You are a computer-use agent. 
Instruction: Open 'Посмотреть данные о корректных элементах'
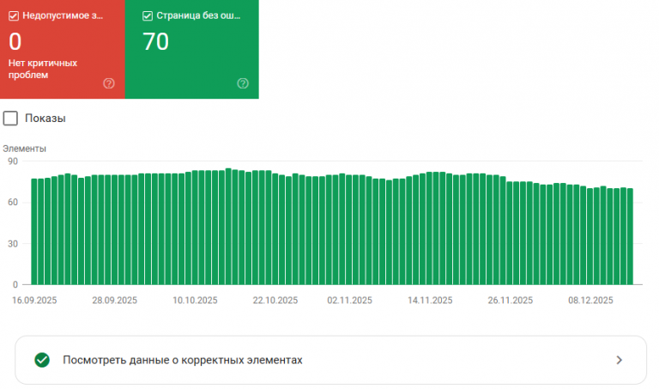(330, 360)
